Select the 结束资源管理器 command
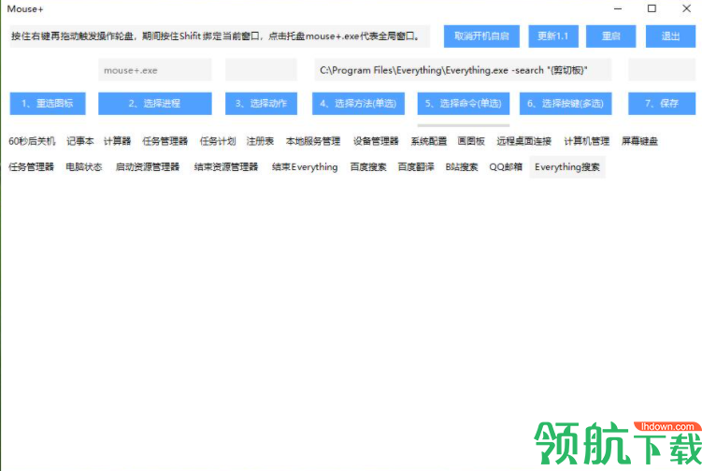Image resolution: width=702 pixels, height=471 pixels. point(226,167)
